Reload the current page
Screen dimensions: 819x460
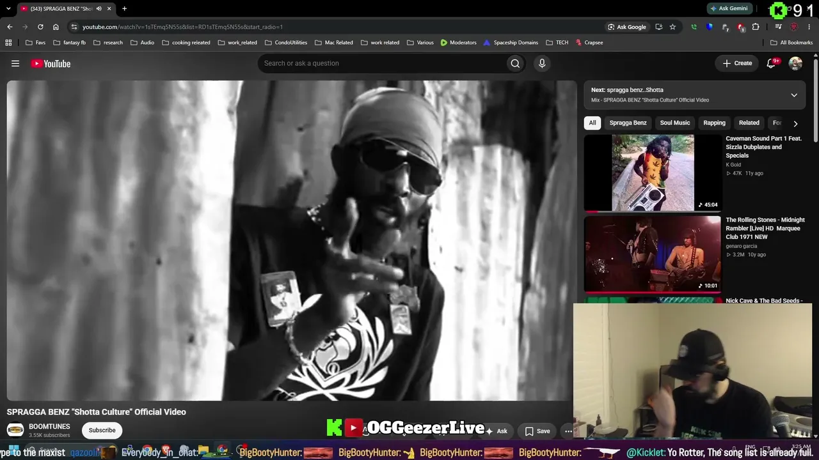click(x=40, y=27)
